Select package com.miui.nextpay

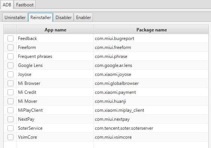[x=112, y=119]
